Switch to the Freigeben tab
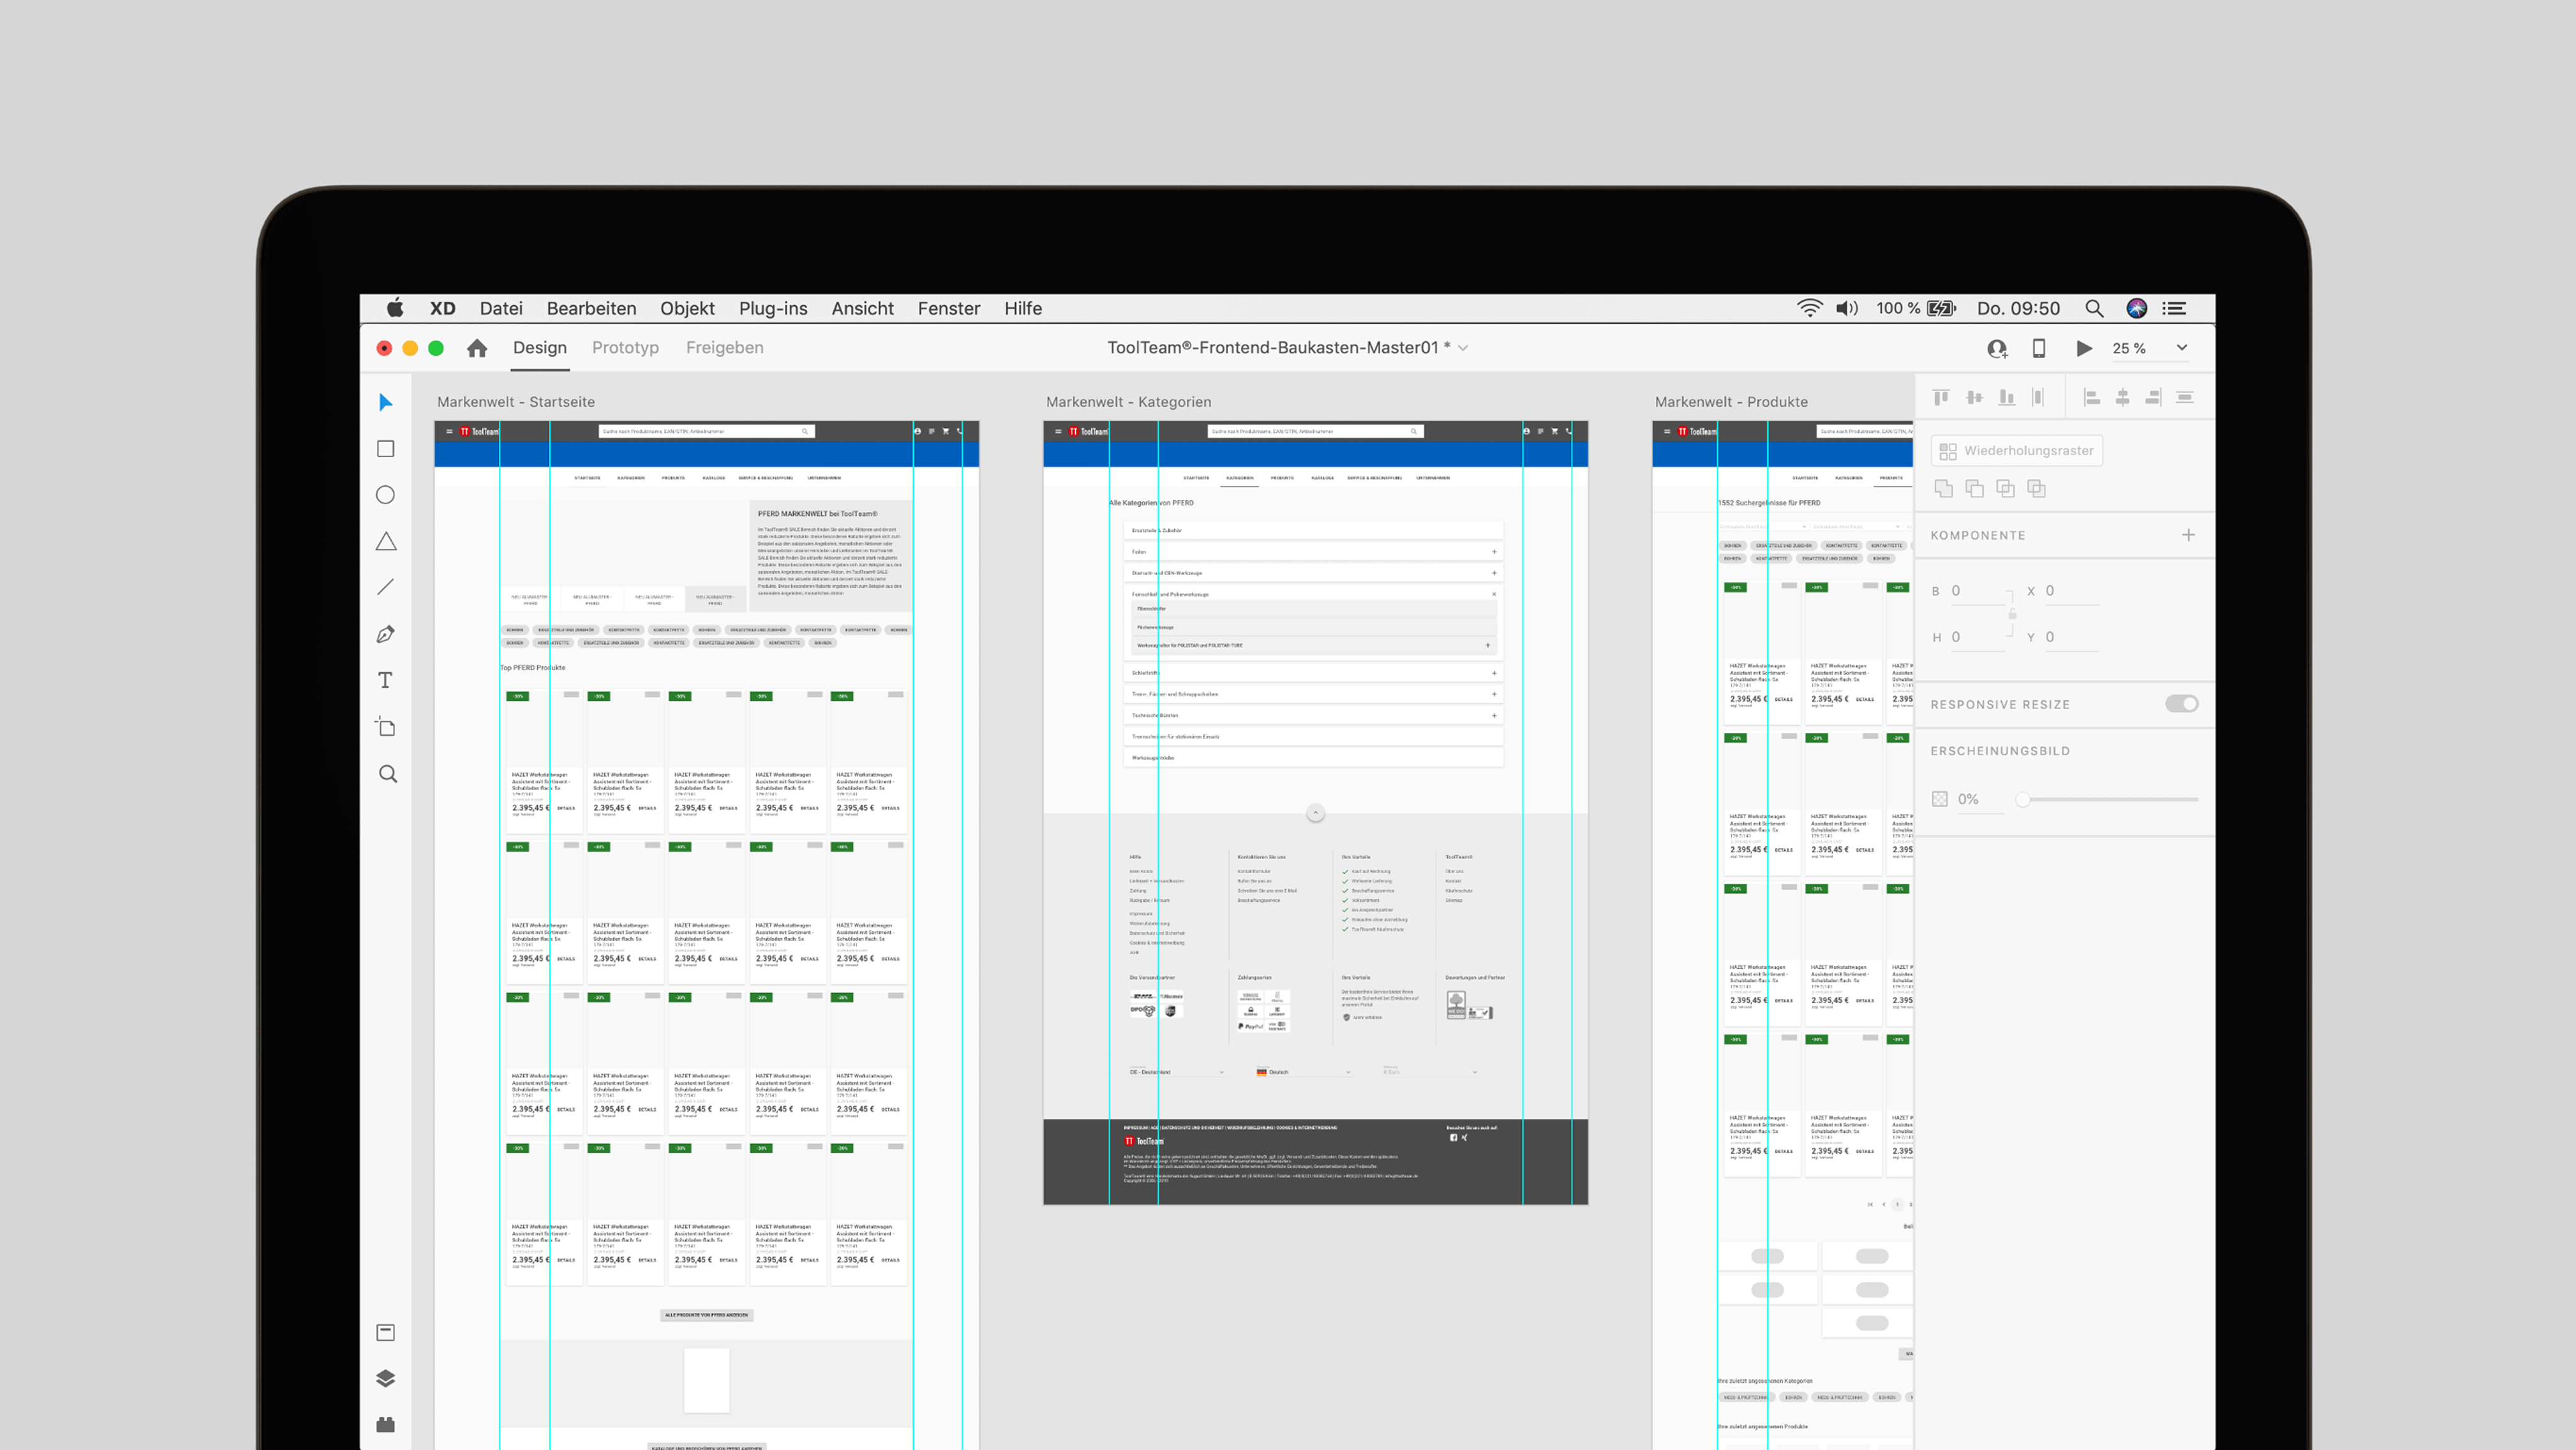The image size is (2576, 1450). [724, 348]
